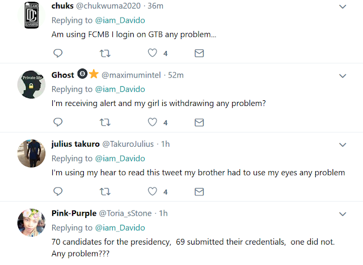Image resolution: width=363 pixels, height=265 pixels.
Task: Expand options for Pink-Purple's tweet
Action: pos(343,213)
